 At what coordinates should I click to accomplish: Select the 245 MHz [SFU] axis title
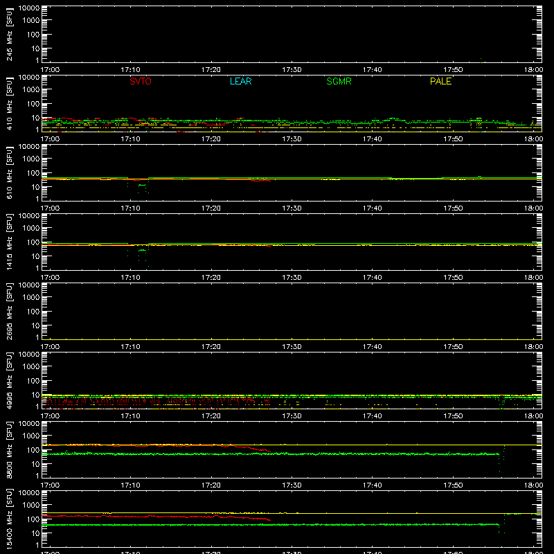10,34
